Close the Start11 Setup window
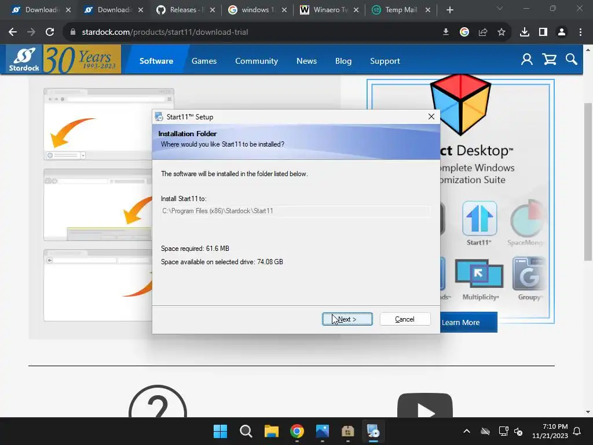The width and height of the screenshot is (593, 445). coord(431,116)
